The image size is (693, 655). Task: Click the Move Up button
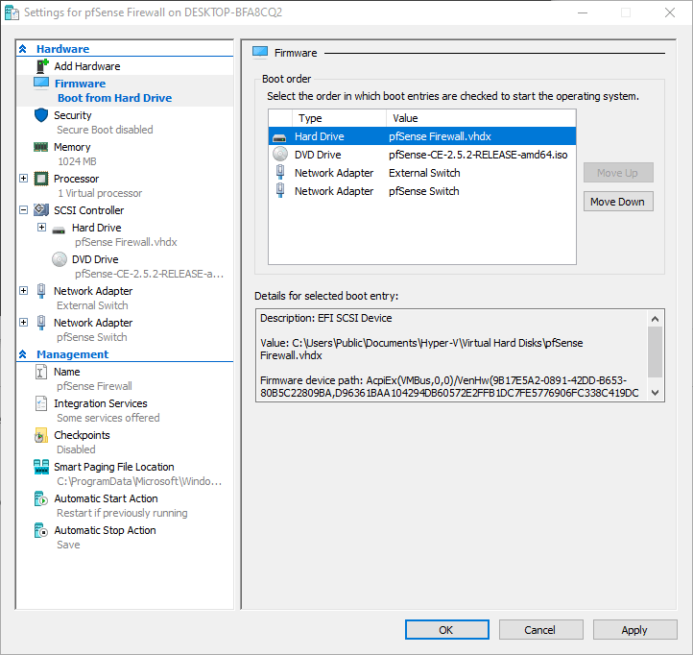(x=618, y=173)
